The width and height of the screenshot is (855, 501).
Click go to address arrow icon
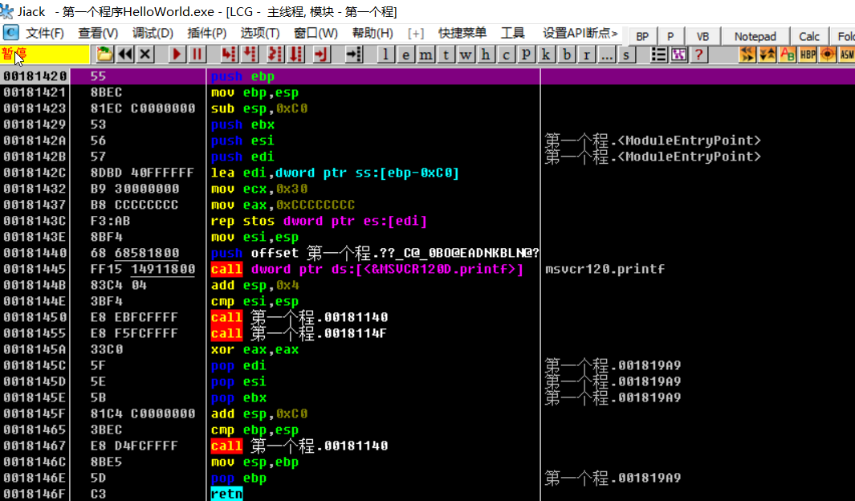pyautogui.click(x=353, y=54)
